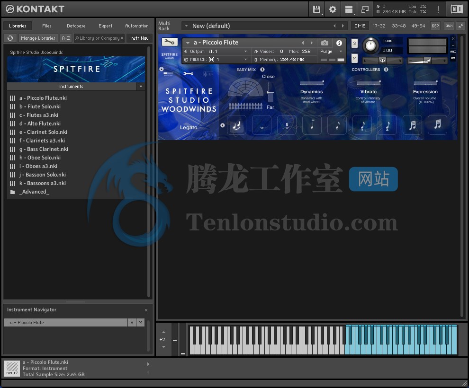Go to next multi preset arrow
The width and height of the screenshot is (469, 388).
pyautogui.click(x=343, y=26)
